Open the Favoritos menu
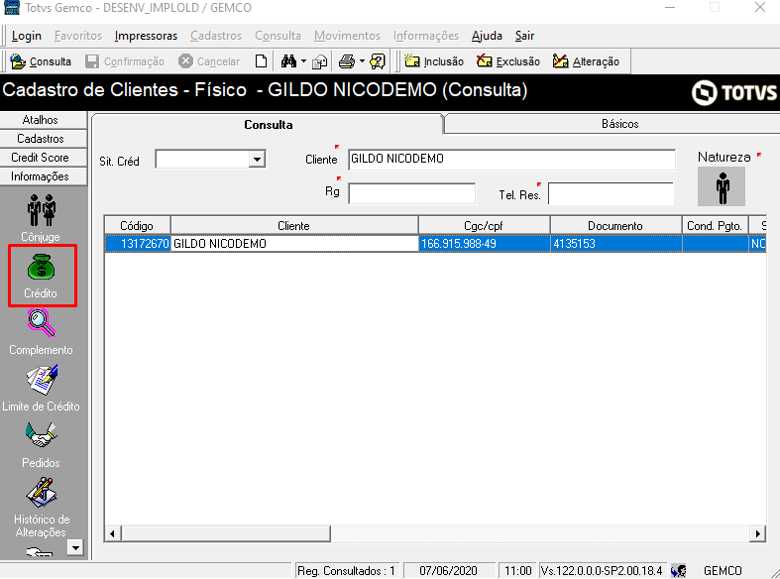The width and height of the screenshot is (780, 579). click(78, 36)
